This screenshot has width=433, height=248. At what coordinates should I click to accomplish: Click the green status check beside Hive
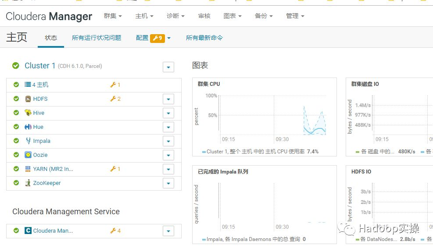click(16, 113)
